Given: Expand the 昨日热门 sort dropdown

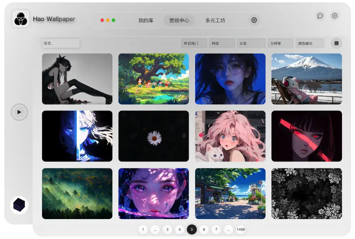Looking at the screenshot, I should (194, 43).
